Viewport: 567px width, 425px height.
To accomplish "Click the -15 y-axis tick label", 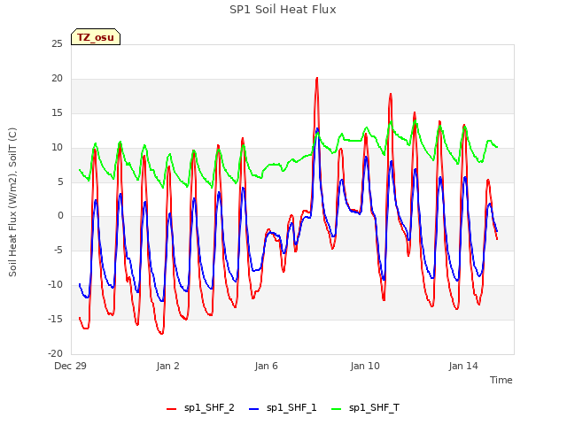I will (56, 319).
